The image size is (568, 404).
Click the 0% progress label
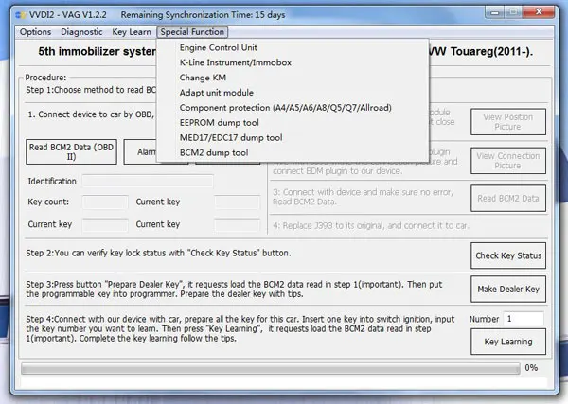[531, 368]
